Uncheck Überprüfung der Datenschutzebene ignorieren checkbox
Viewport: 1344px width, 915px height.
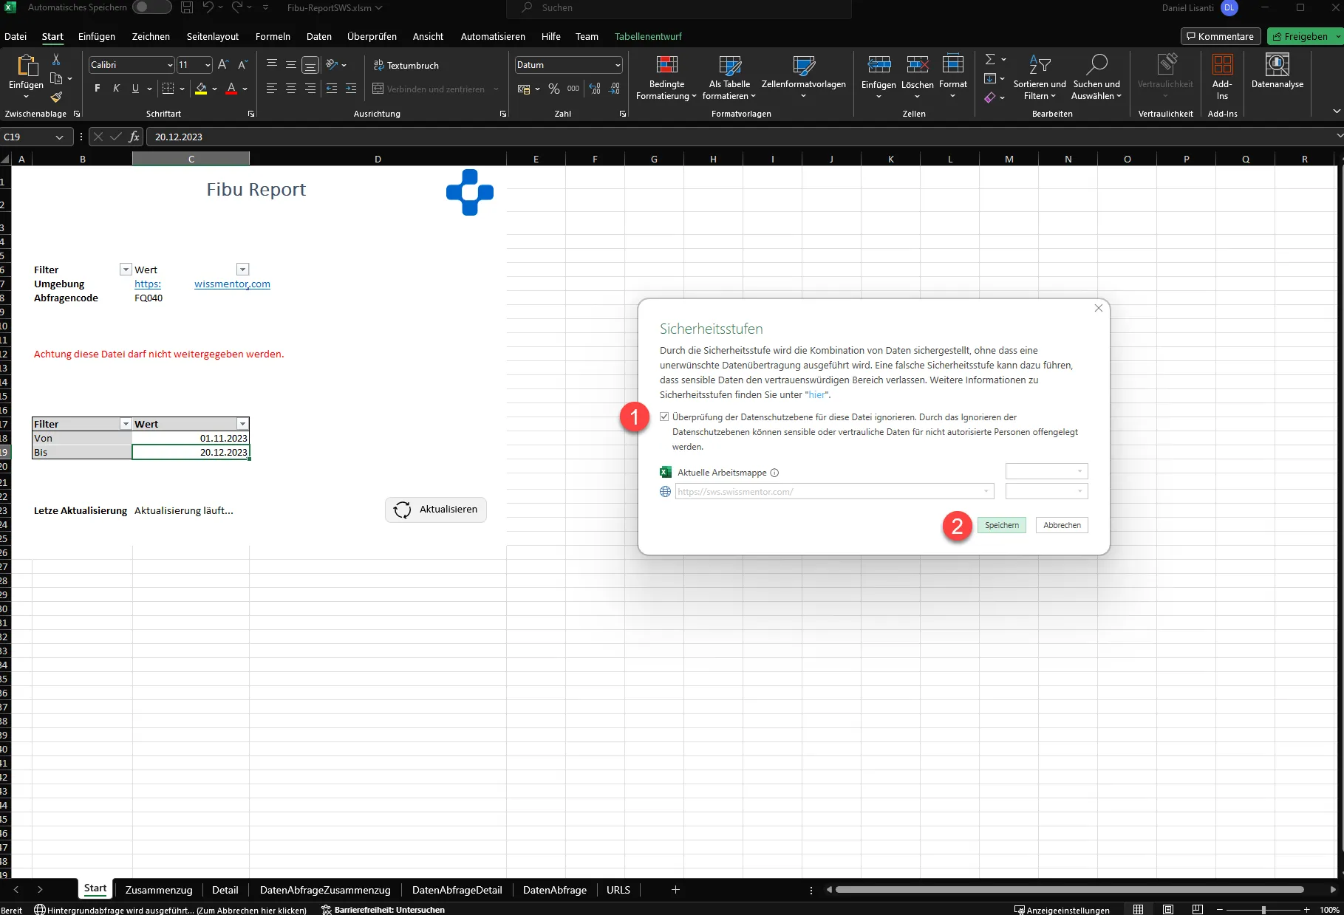[x=664, y=417]
